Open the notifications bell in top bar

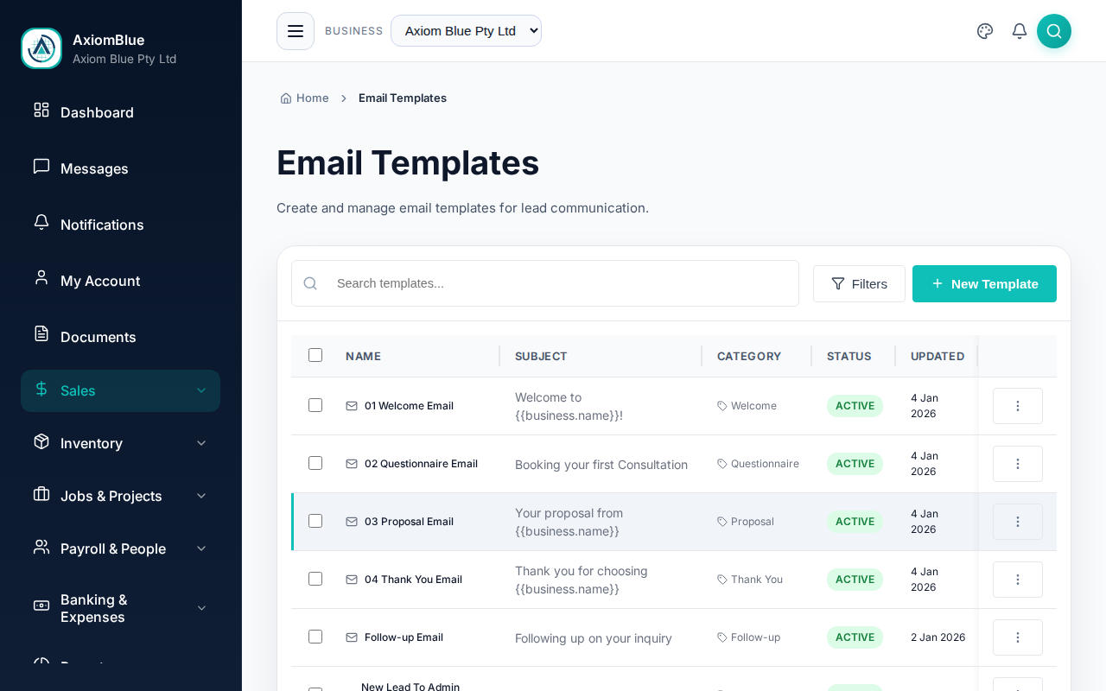[x=1020, y=31]
